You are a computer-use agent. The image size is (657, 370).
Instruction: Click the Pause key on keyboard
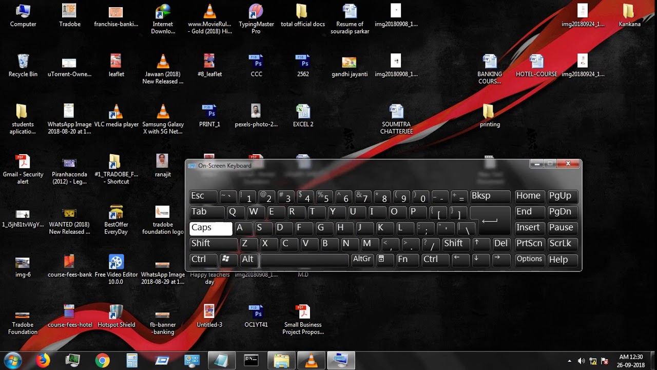click(x=563, y=228)
